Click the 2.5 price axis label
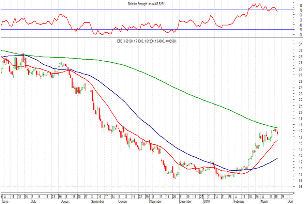 click(x=301, y=81)
